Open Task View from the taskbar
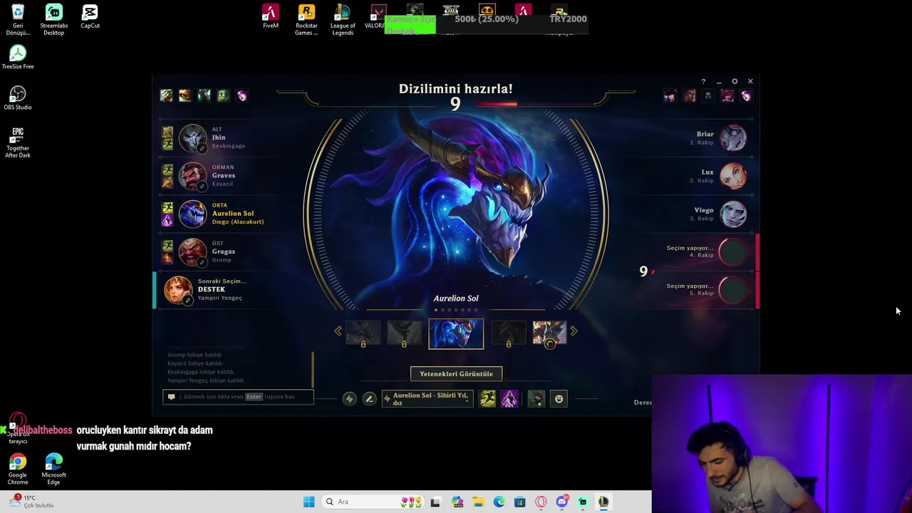912x513 pixels. coord(435,502)
